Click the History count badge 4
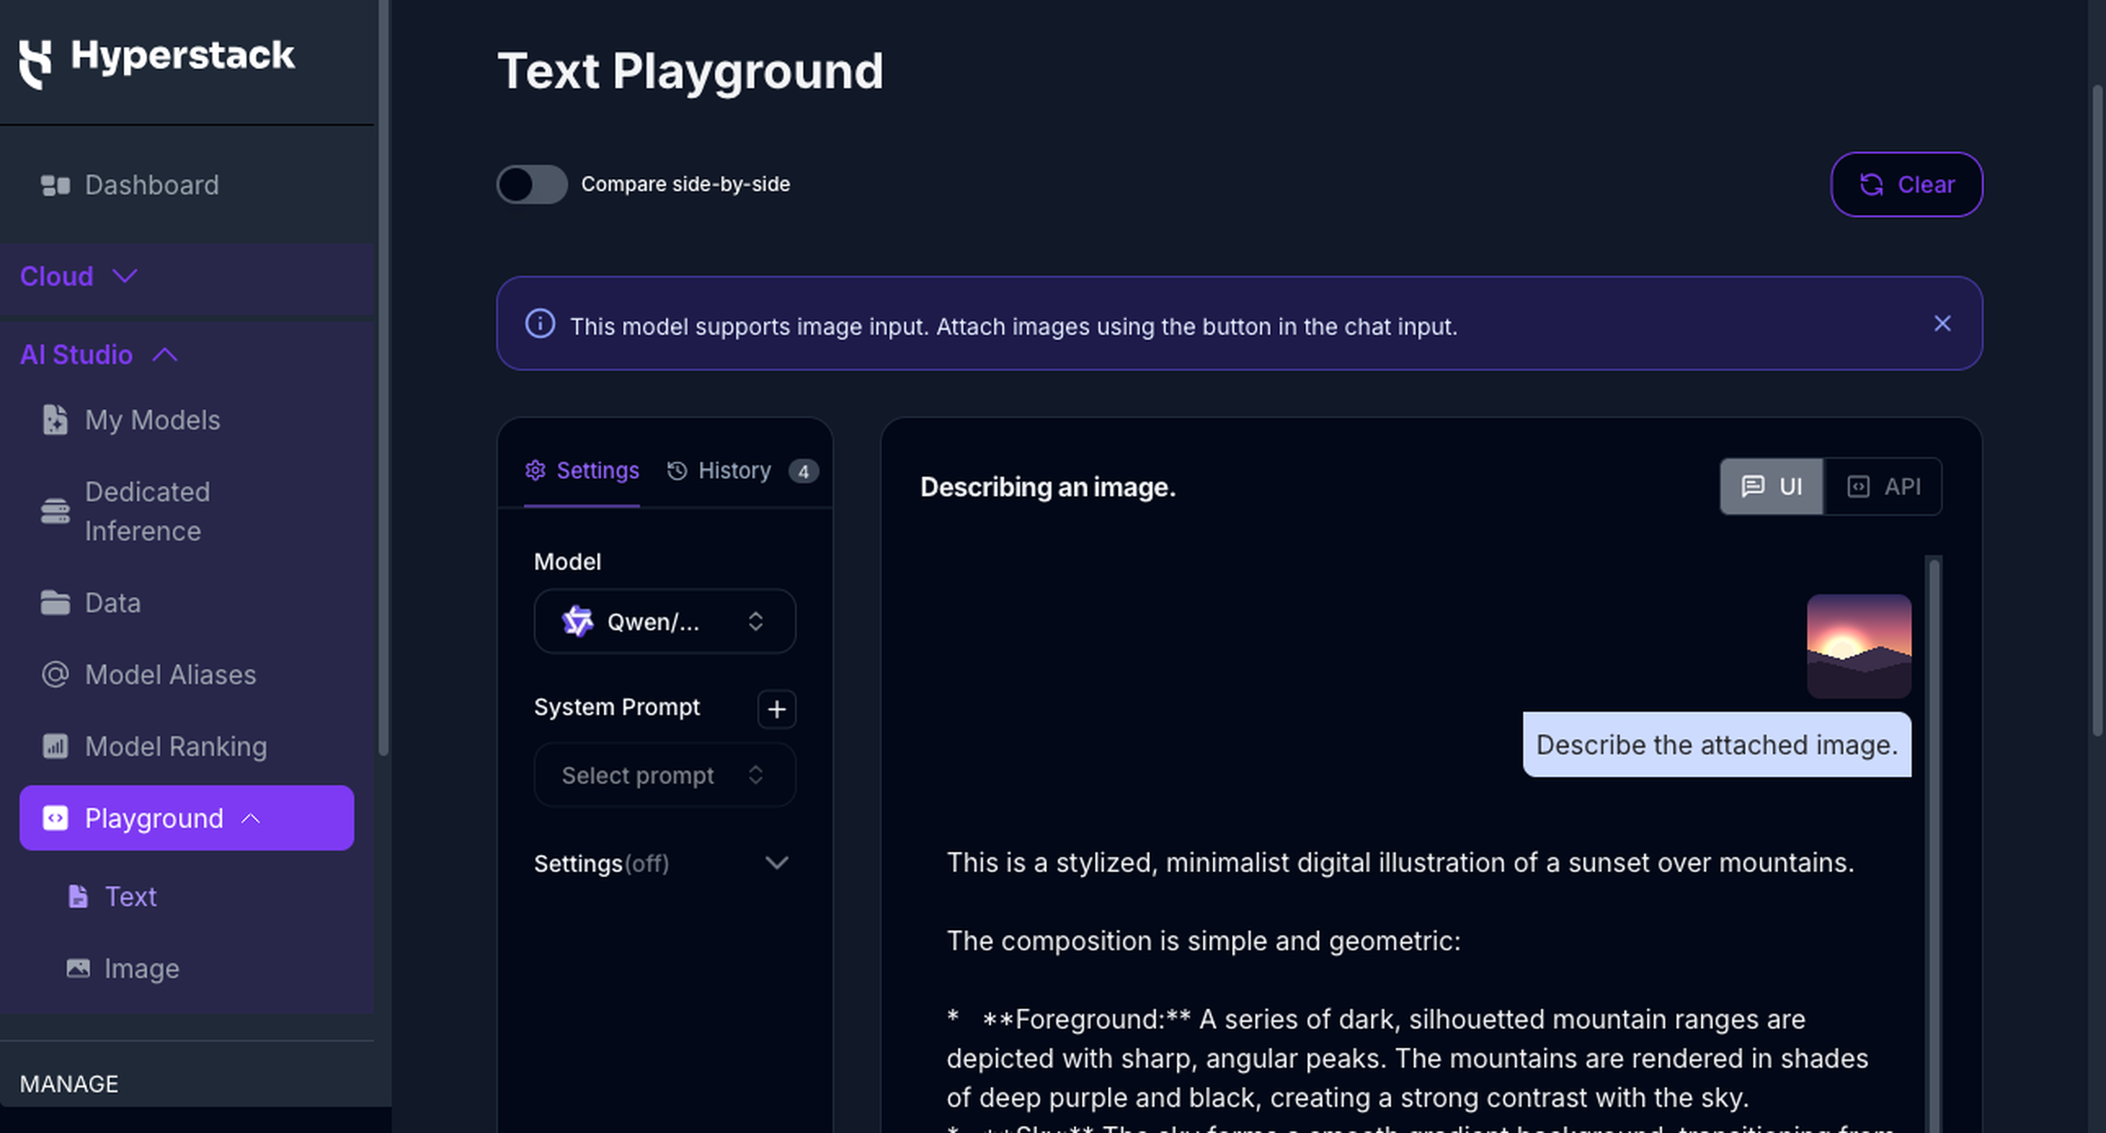2106x1133 pixels. (804, 471)
